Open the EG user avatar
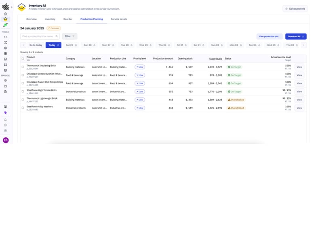 (x=6, y=140)
